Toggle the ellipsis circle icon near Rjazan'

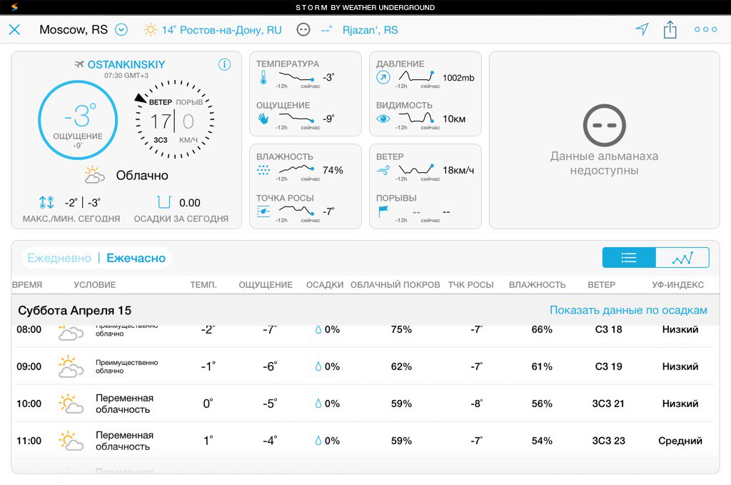click(303, 30)
